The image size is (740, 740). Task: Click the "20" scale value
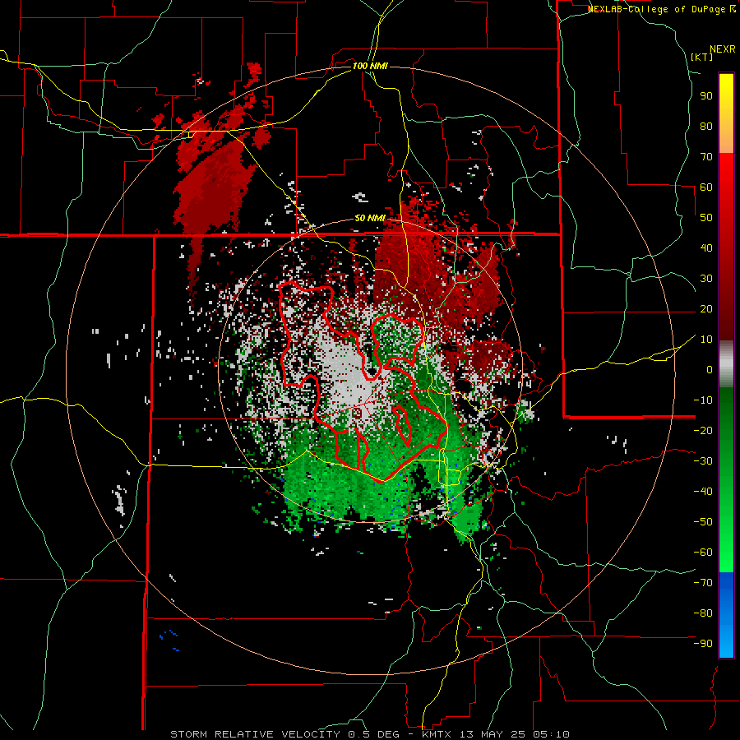tap(706, 308)
